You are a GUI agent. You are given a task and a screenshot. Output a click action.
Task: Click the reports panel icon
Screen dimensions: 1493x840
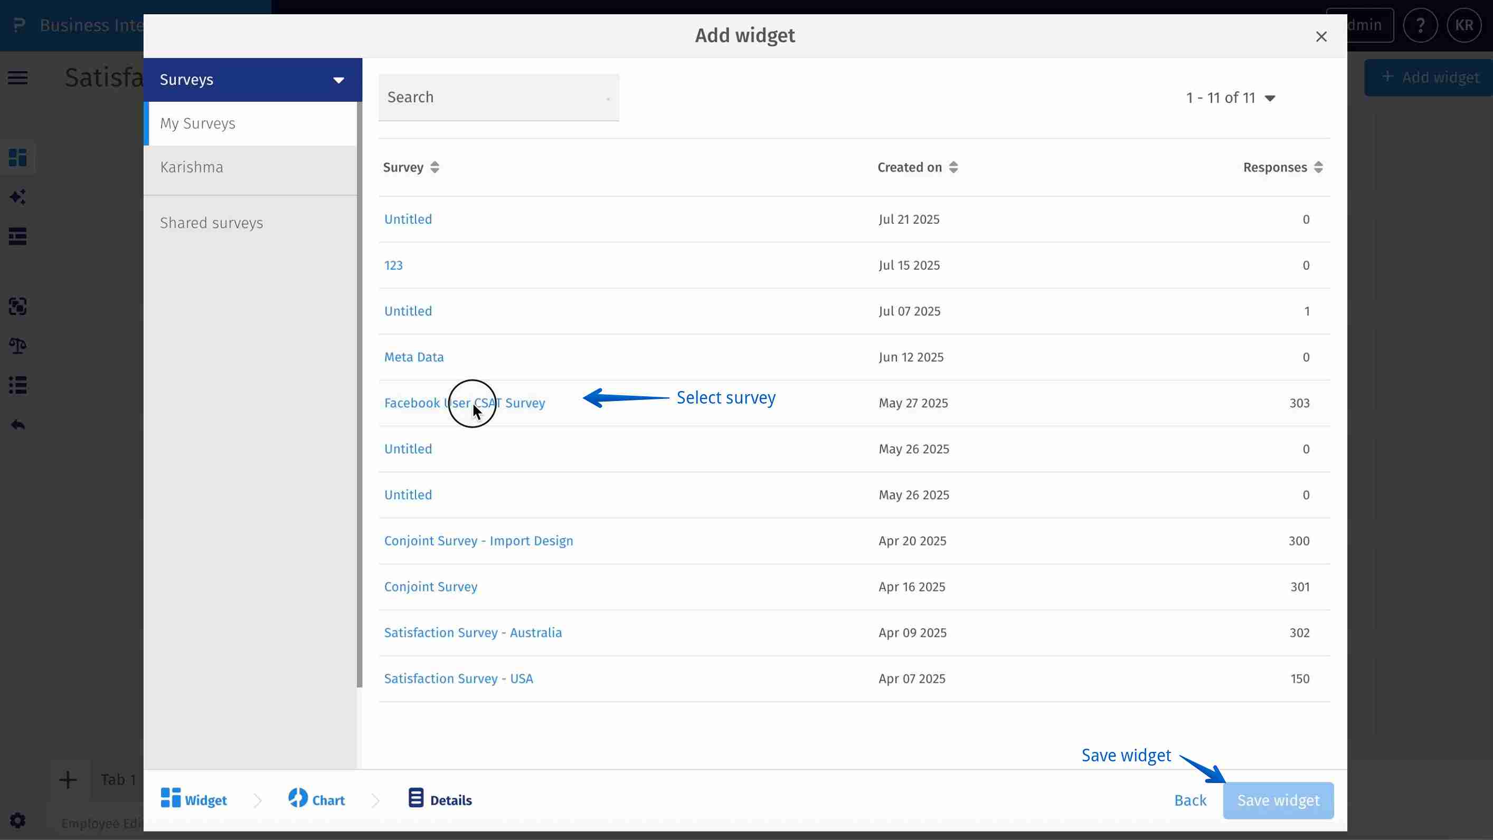(x=17, y=236)
